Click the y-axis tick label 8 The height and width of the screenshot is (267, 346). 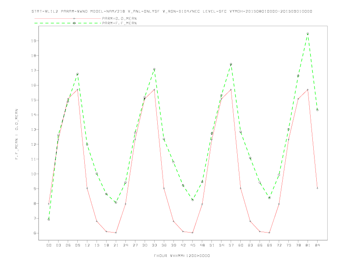(35, 204)
